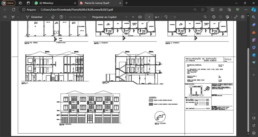
Task: Open Edge settings and more menu
Action: tap(246, 10)
